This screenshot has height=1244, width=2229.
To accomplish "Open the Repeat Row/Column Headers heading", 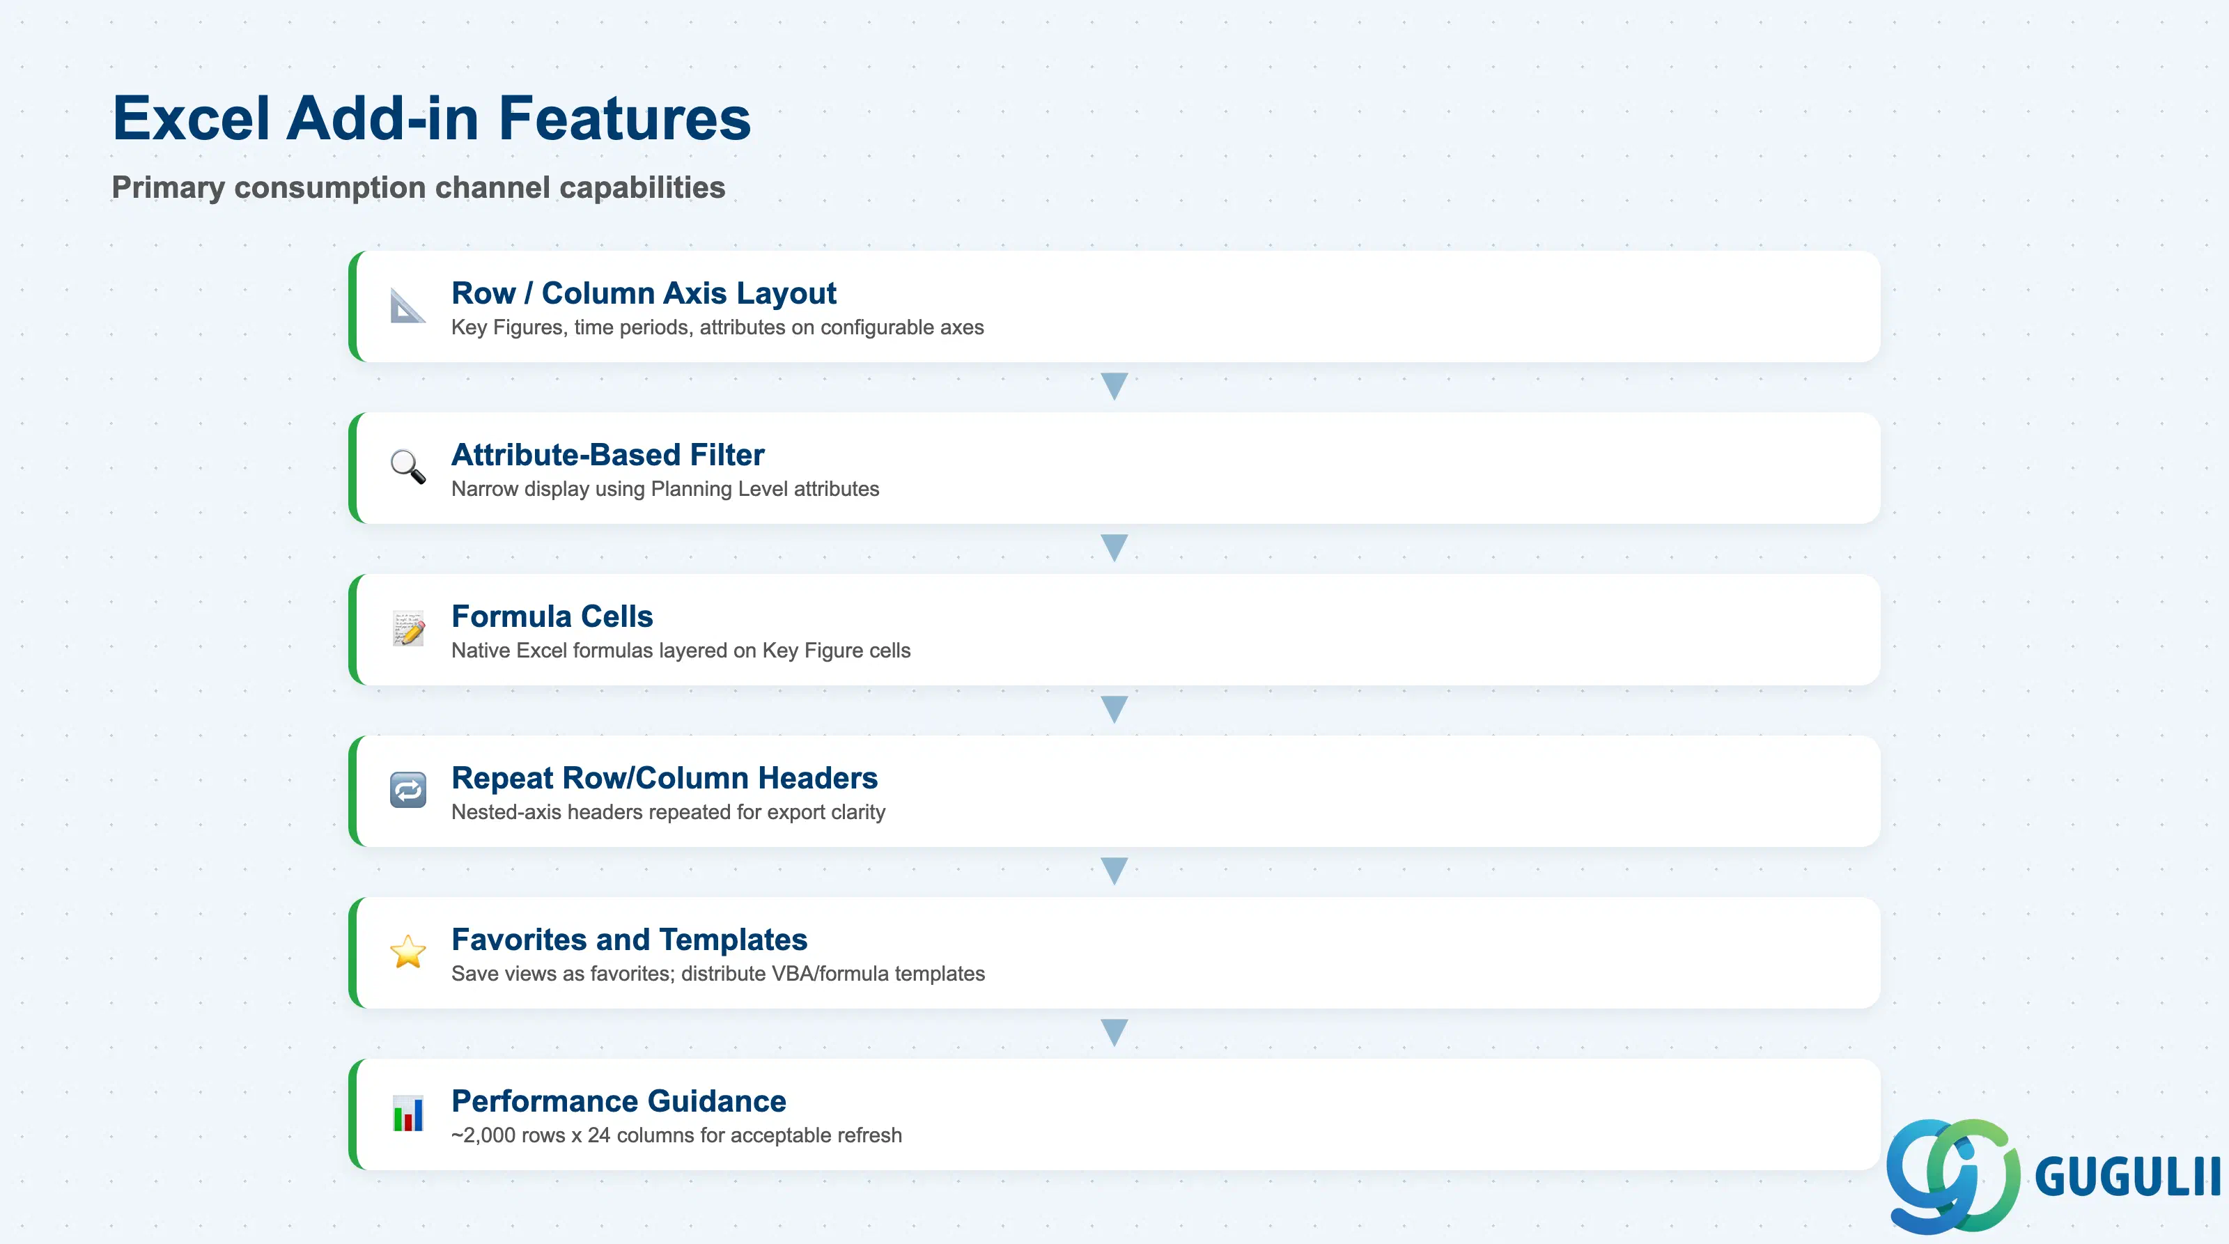I will click(665, 778).
